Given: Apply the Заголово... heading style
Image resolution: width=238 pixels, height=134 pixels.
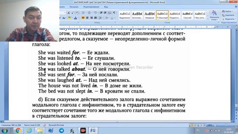Looking at the screenshot, I should pos(137,15).
